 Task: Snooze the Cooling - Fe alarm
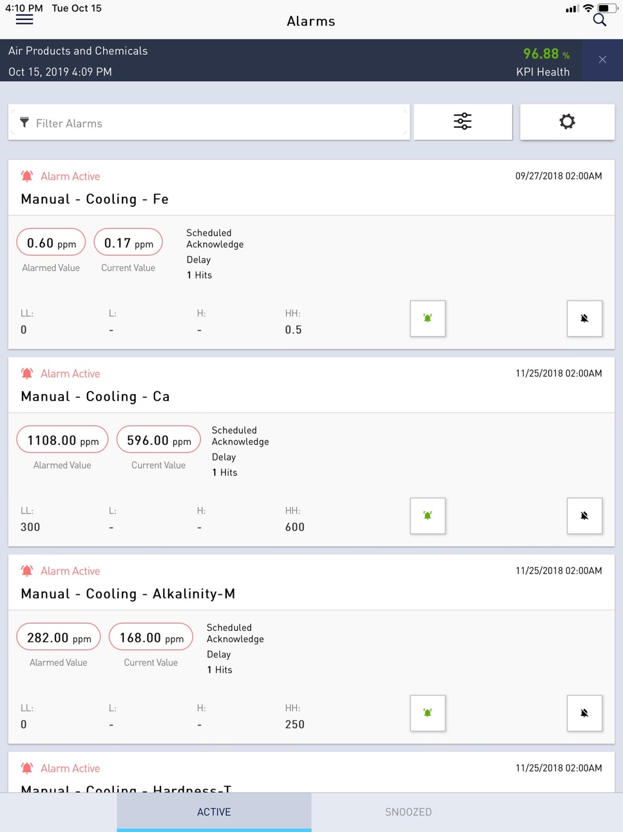pyautogui.click(x=584, y=318)
